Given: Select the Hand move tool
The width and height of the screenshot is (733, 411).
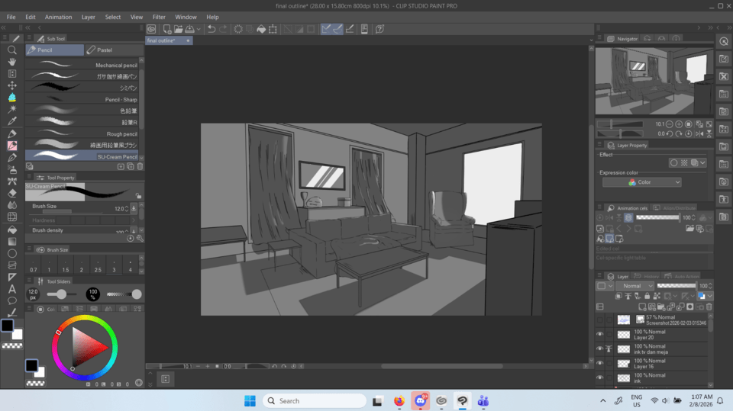Looking at the screenshot, I should pos(12,62).
